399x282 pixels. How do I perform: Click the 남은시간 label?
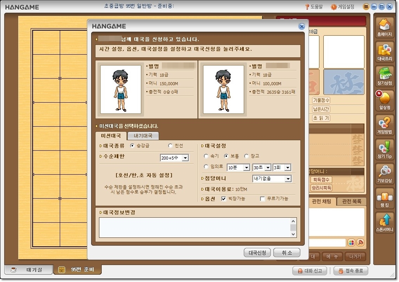(x=321, y=109)
